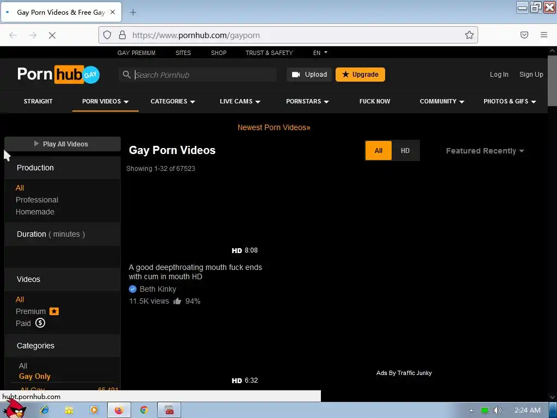Viewport: 557px width, 418px height.
Task: Filter Production by Professional
Action: (37, 200)
